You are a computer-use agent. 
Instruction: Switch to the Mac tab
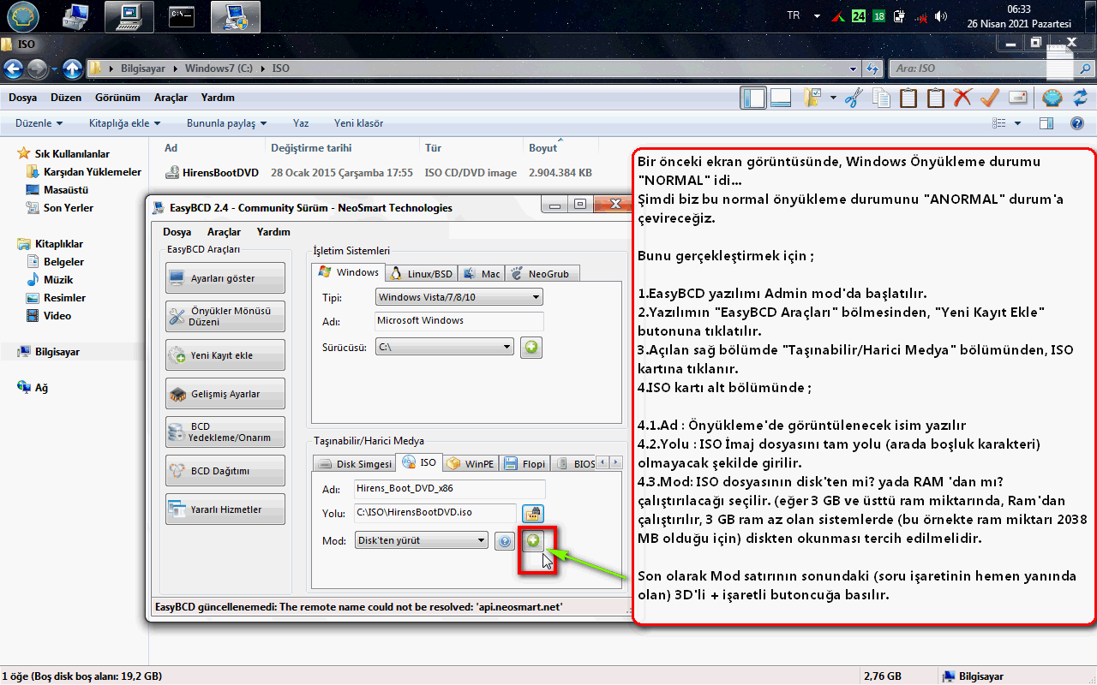(482, 274)
